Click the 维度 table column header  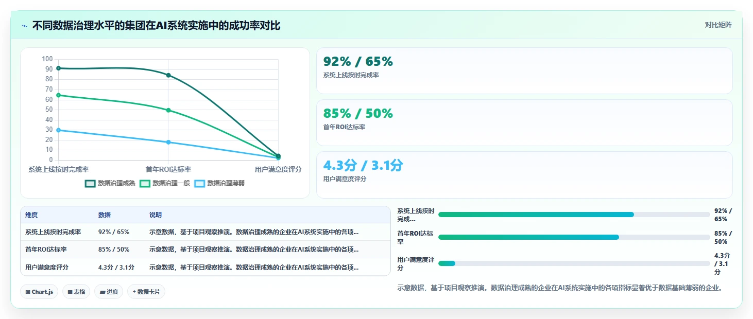pyautogui.click(x=31, y=215)
